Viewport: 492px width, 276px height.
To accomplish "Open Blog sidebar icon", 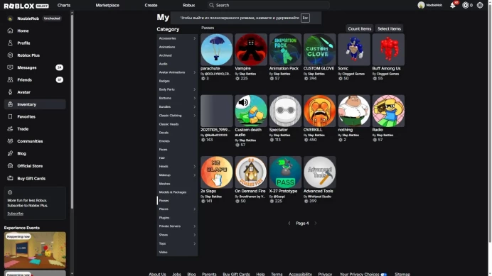I will pos(10,153).
